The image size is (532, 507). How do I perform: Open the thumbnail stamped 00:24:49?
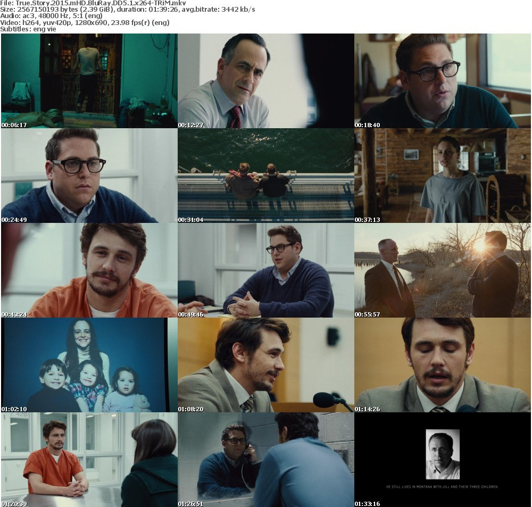tap(89, 176)
